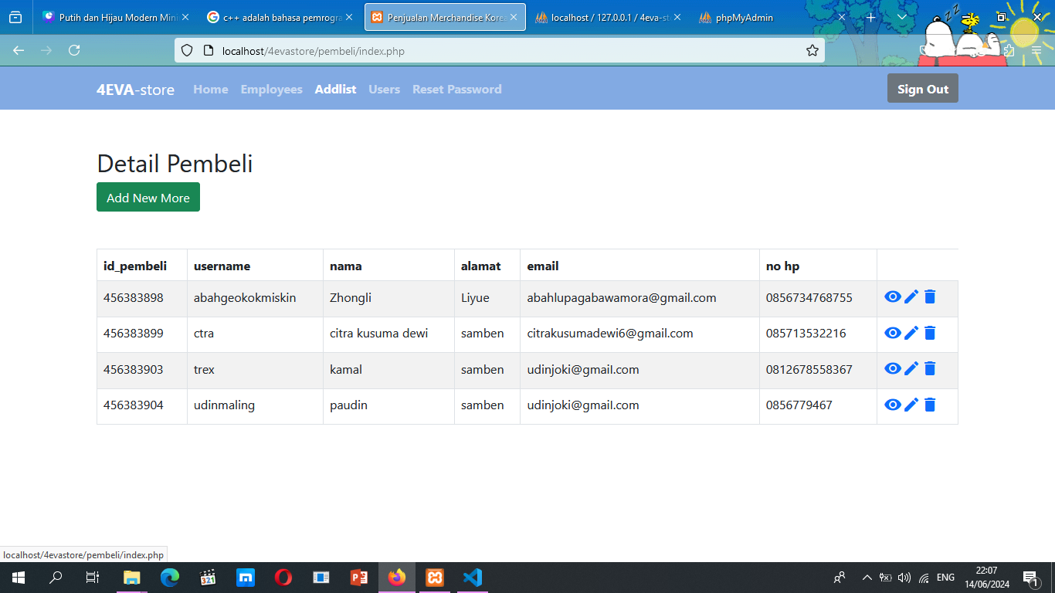
Task: Expand the list all tabs chevron
Action: click(x=901, y=17)
